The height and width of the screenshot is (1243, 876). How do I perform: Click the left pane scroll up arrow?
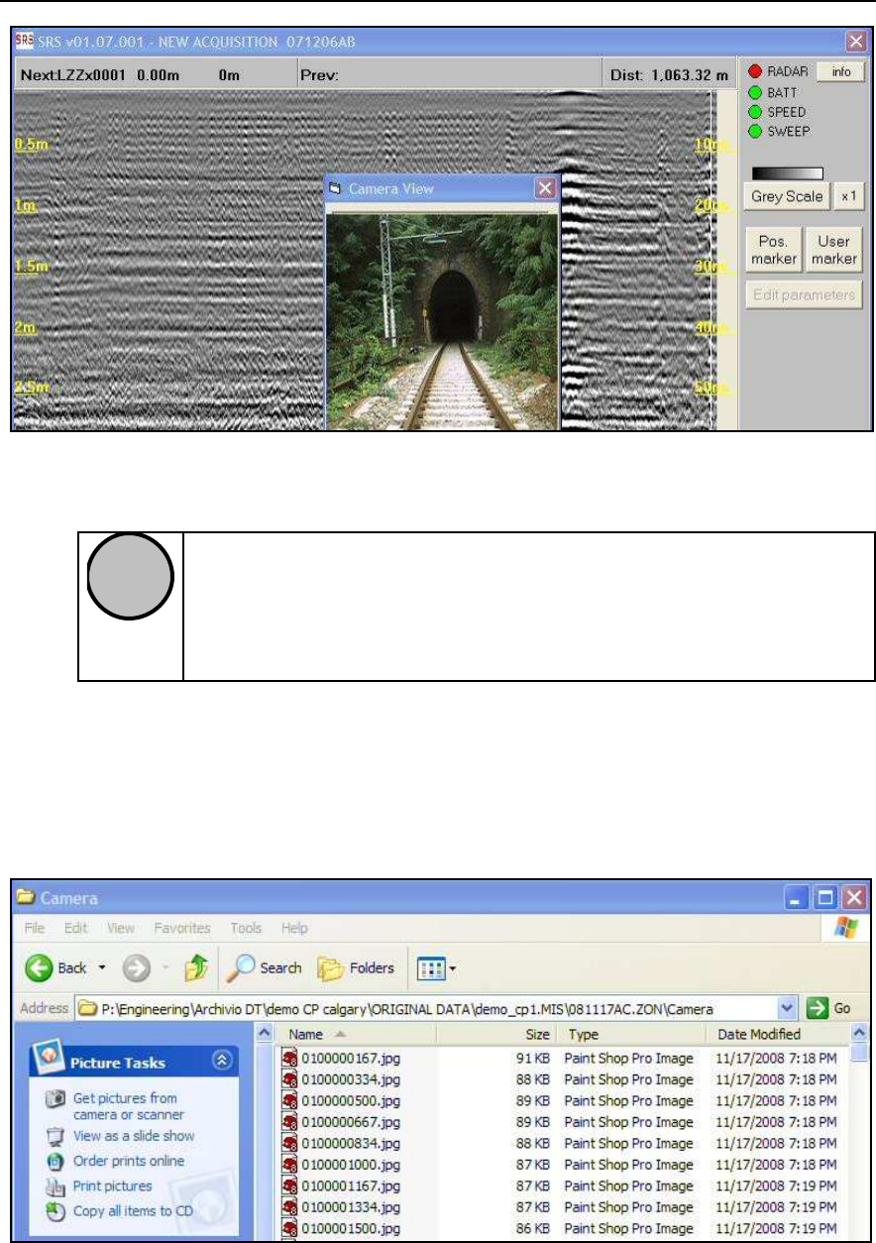tap(266, 1033)
